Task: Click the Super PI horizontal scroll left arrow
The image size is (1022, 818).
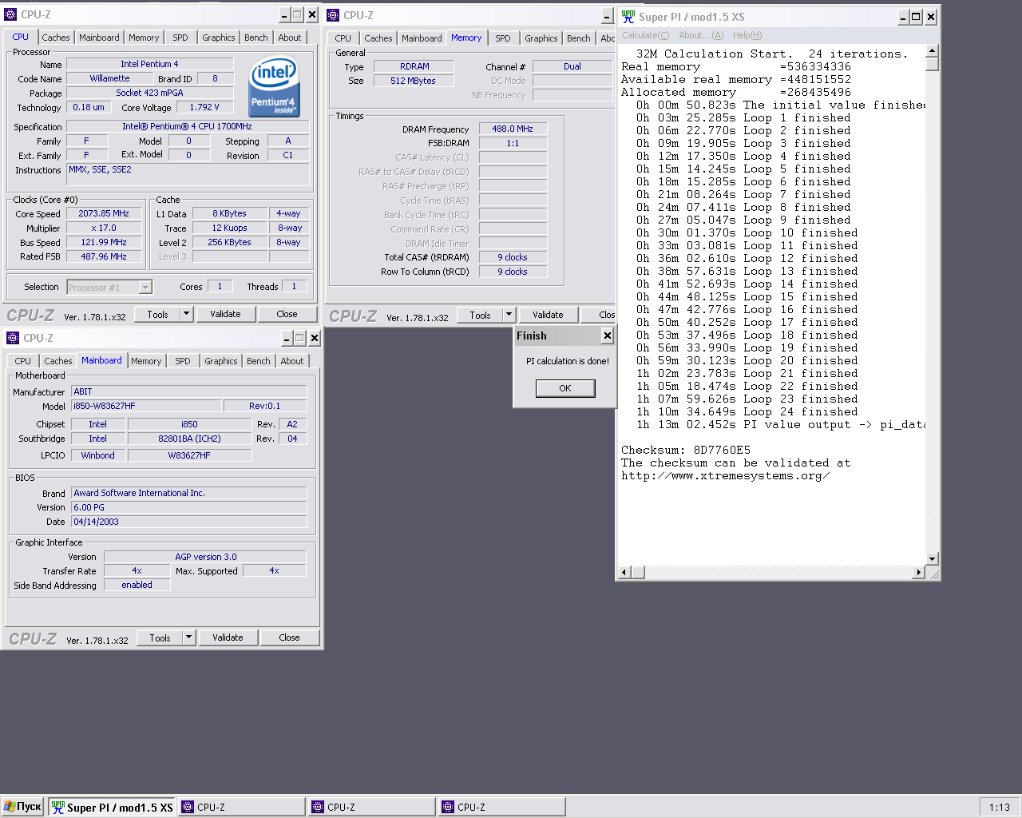Action: point(625,572)
